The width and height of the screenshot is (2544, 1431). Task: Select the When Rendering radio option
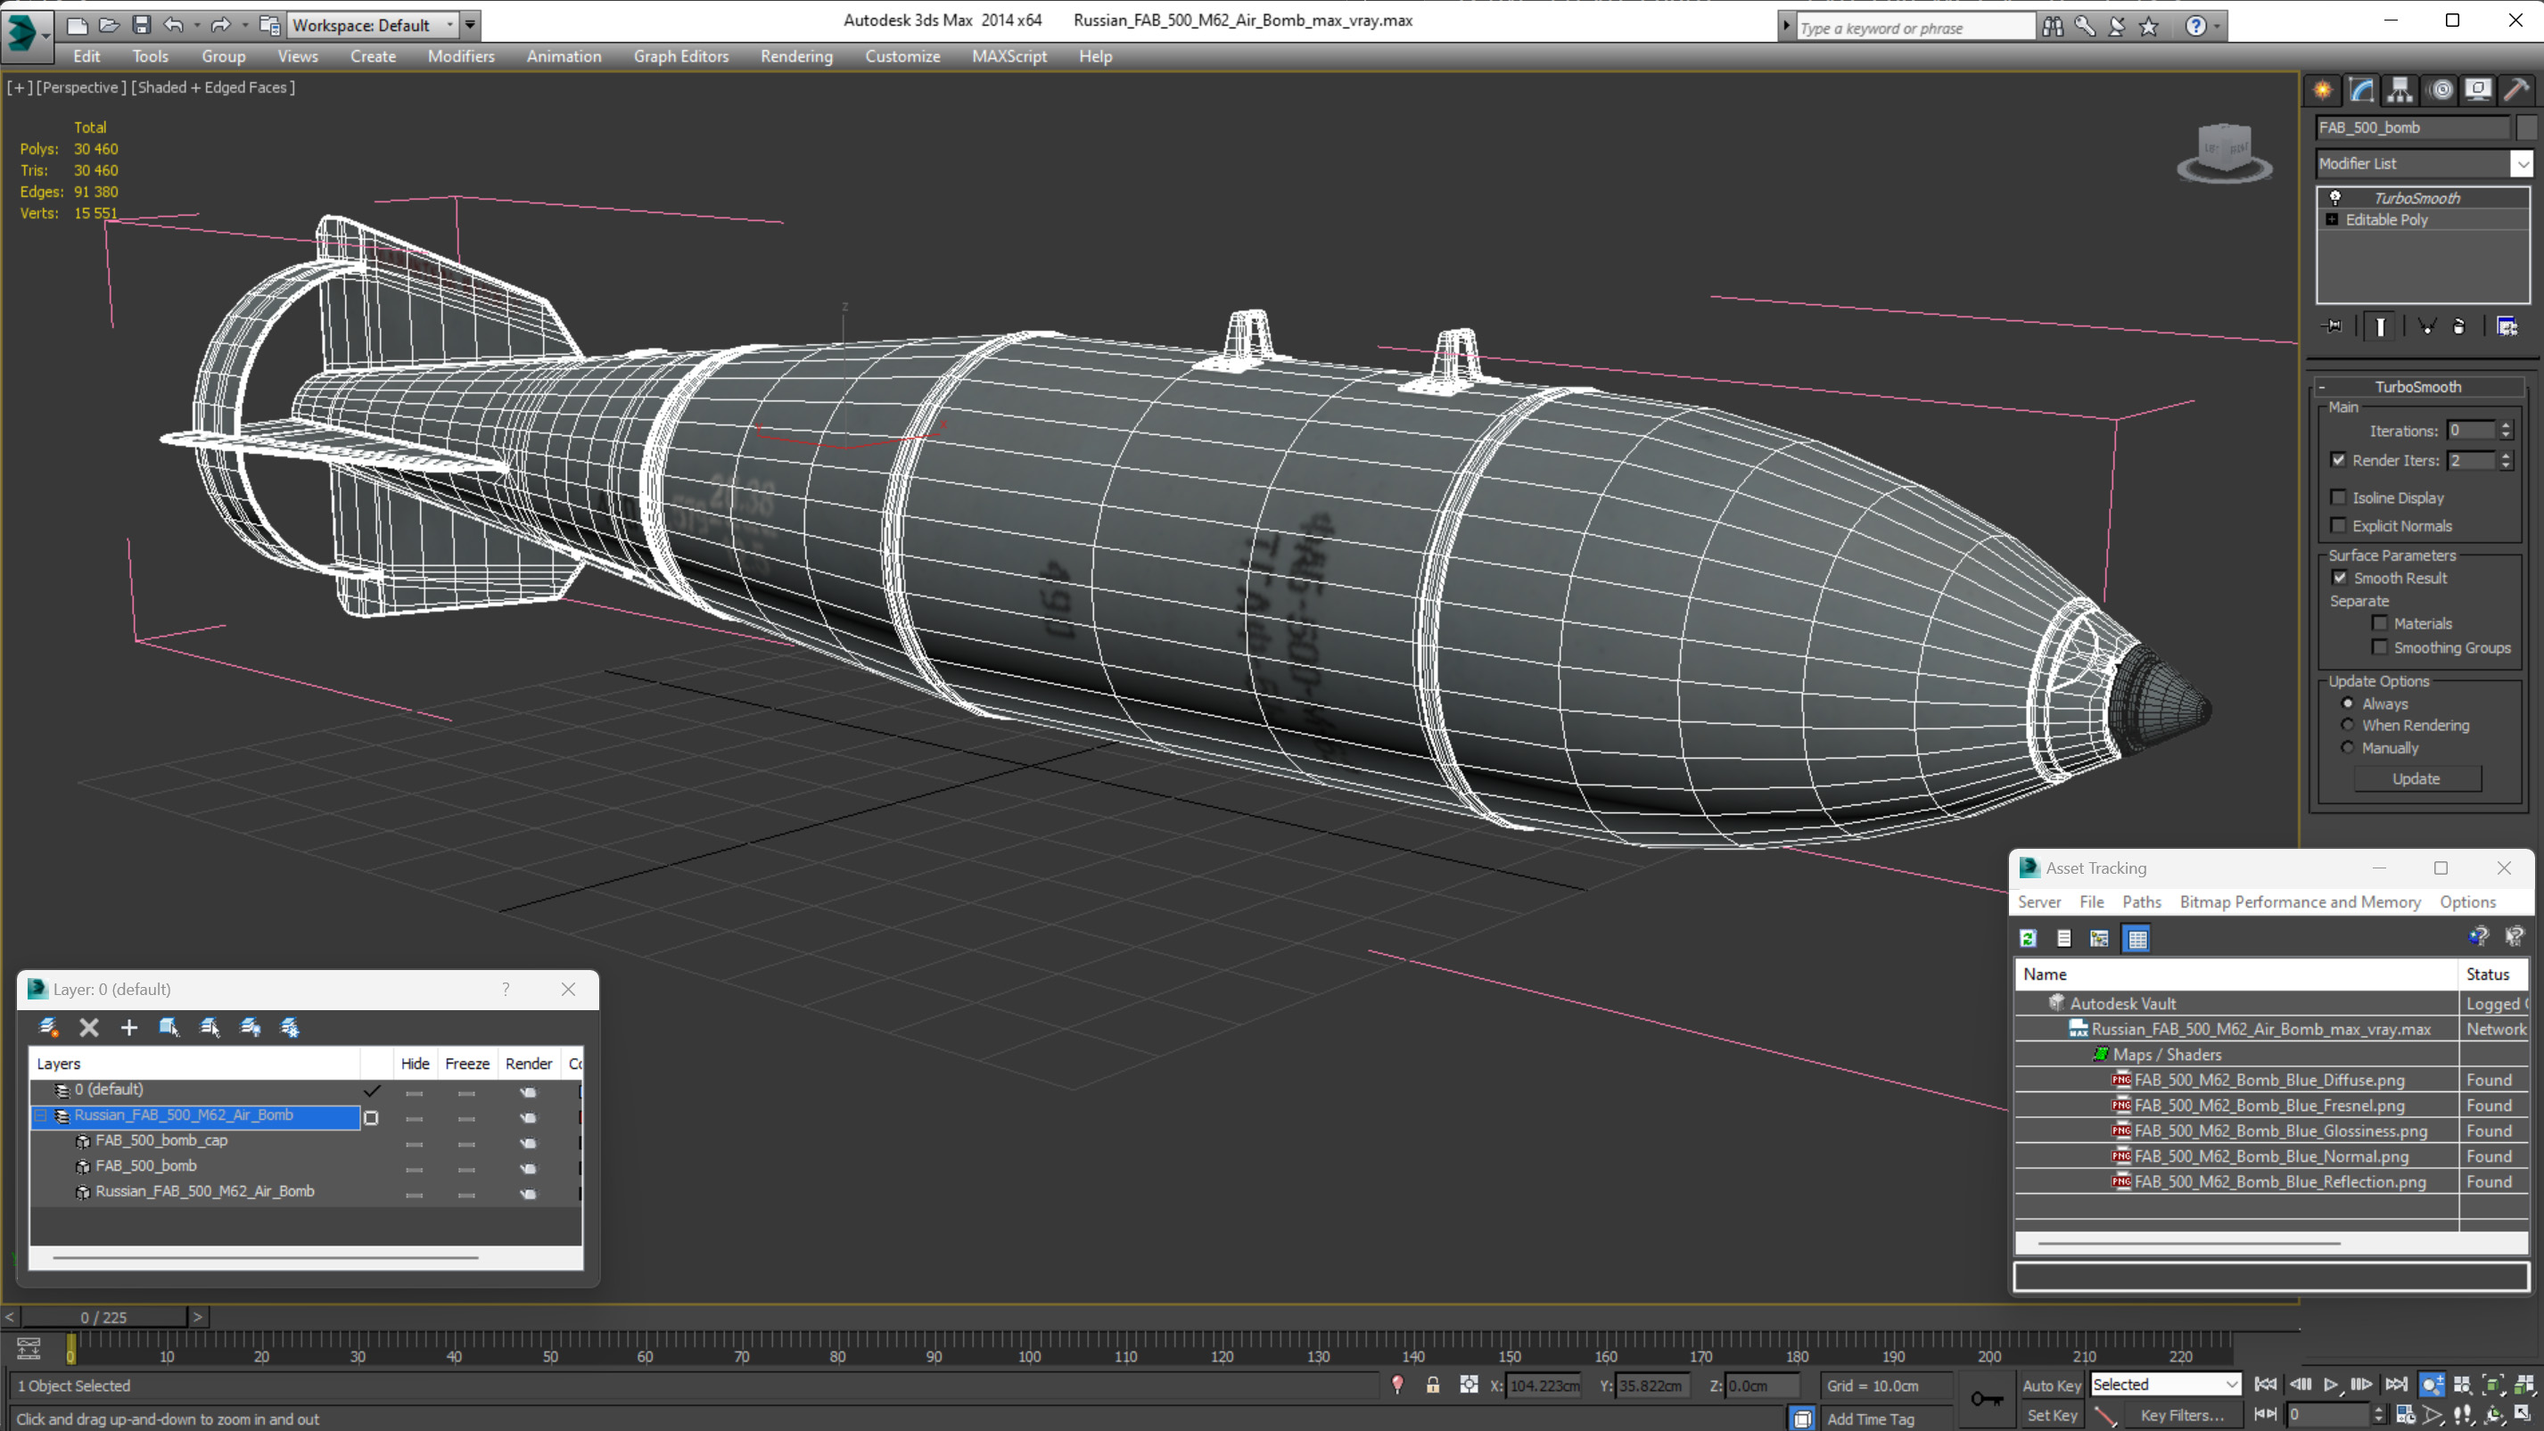[x=2349, y=725]
